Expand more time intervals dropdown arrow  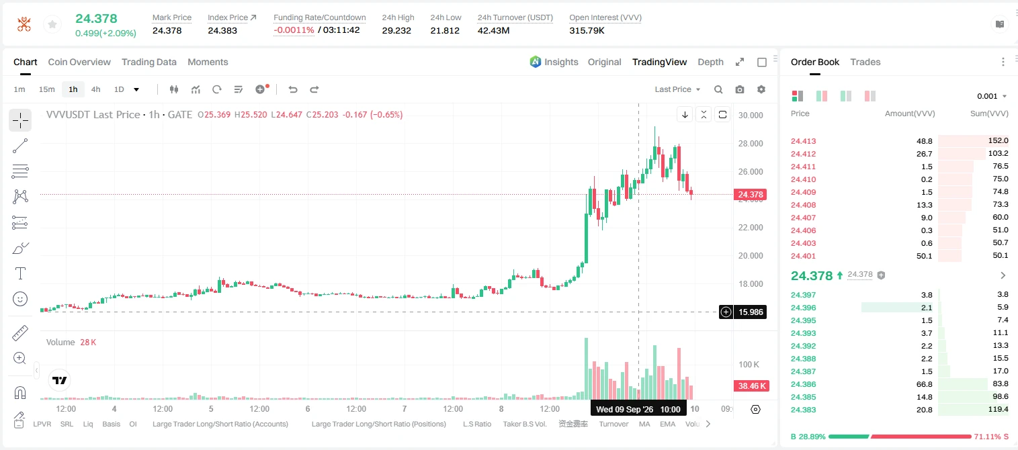[x=137, y=89]
